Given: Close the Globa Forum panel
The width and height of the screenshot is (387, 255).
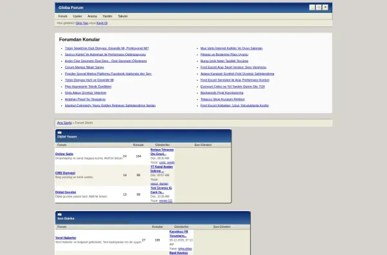Looking at the screenshot, I should pos(325,7).
